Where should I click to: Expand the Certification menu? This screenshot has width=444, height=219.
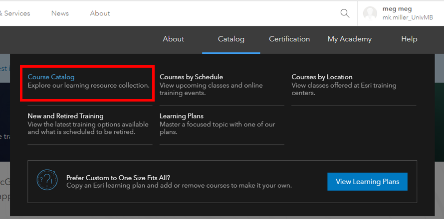289,39
